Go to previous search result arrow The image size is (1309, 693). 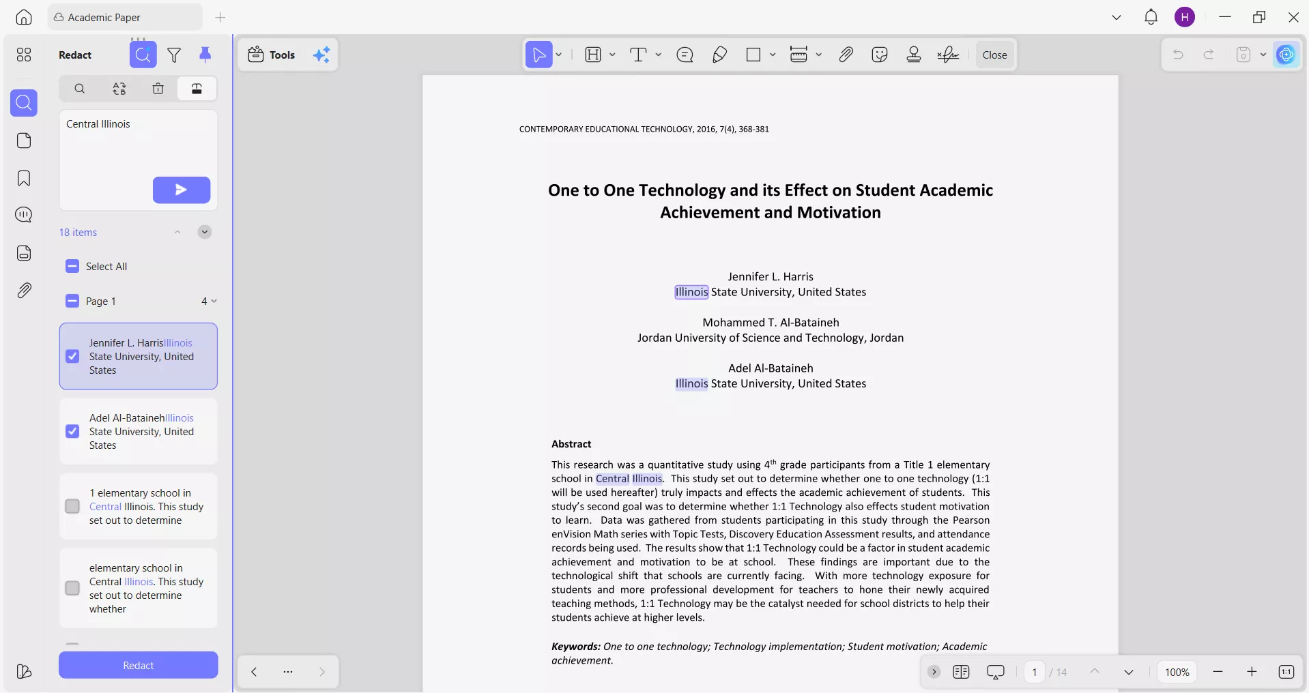[x=177, y=232]
